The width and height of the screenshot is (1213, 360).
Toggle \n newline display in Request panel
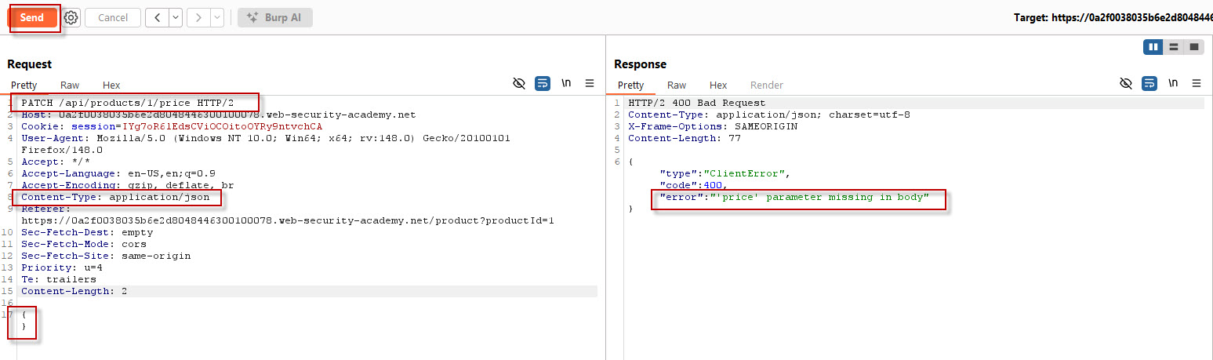566,83
